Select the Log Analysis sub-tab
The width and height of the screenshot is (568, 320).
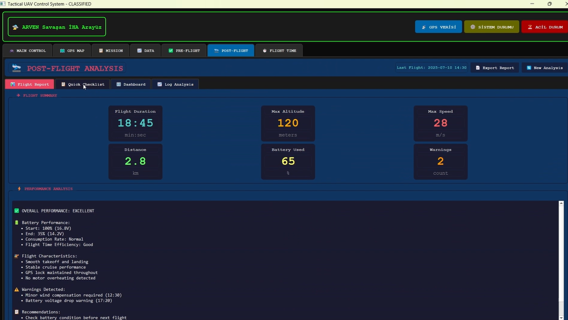(175, 84)
